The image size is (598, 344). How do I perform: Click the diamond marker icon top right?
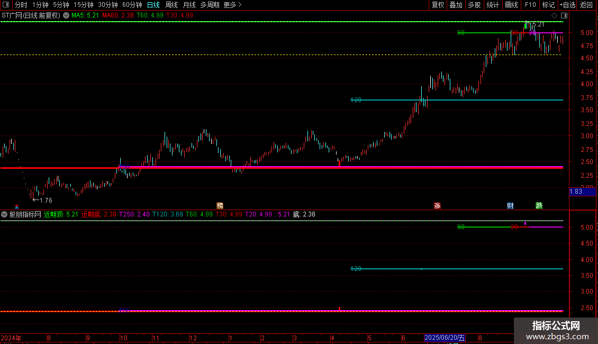(x=555, y=16)
